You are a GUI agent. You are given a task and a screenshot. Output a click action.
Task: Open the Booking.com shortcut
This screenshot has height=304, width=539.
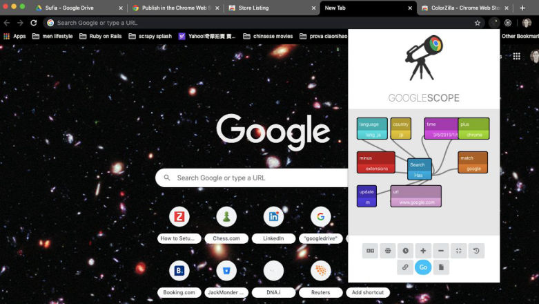click(179, 278)
